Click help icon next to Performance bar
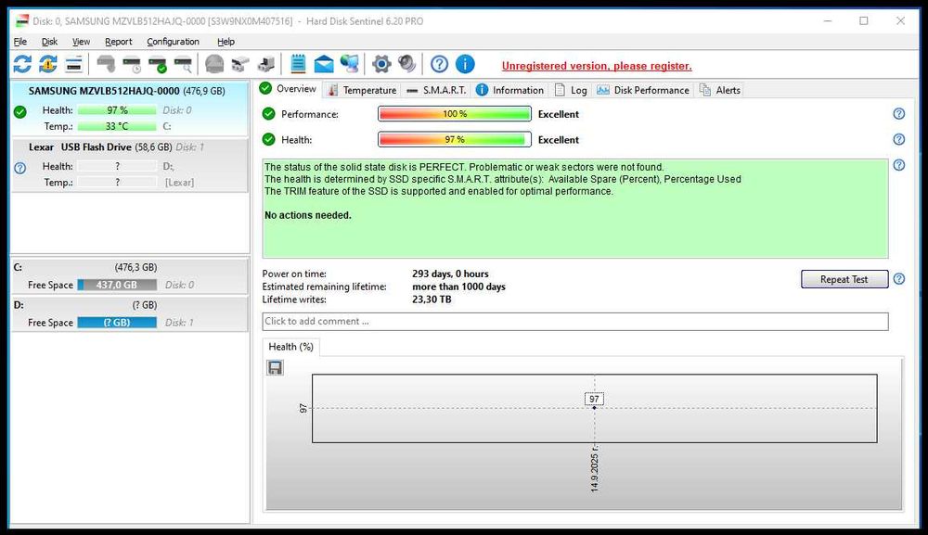928x535 pixels. (899, 113)
